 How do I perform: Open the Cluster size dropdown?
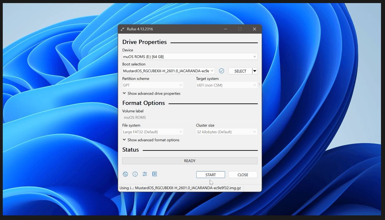tap(227, 132)
